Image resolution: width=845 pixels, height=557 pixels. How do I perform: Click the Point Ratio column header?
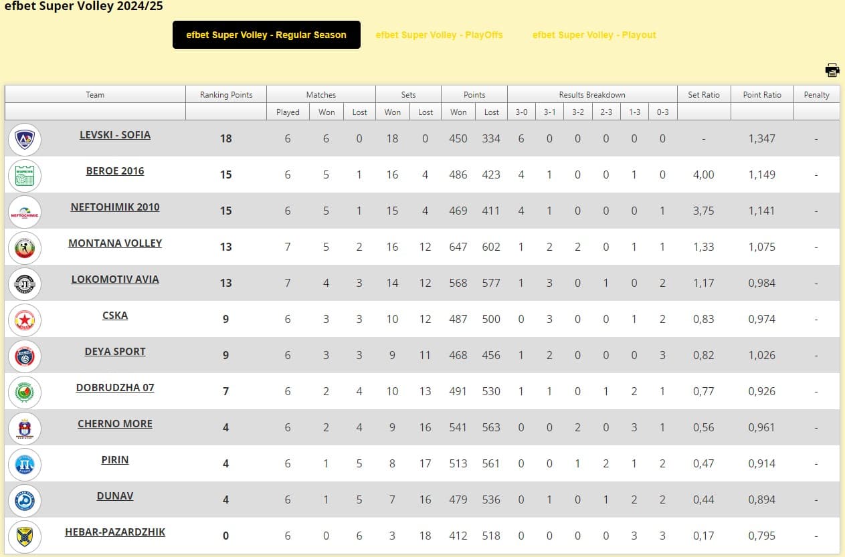click(762, 94)
